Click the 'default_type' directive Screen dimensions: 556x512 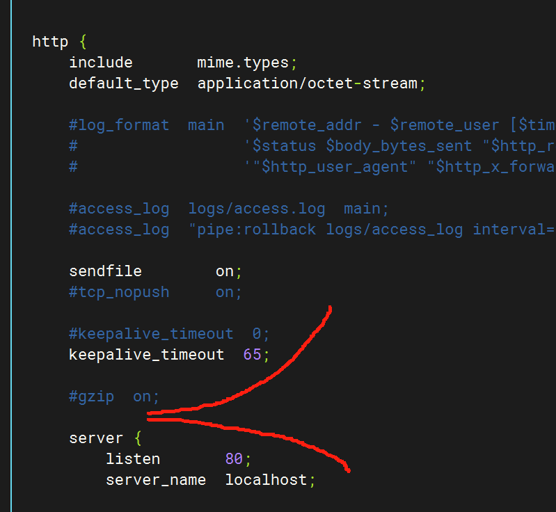click(124, 83)
